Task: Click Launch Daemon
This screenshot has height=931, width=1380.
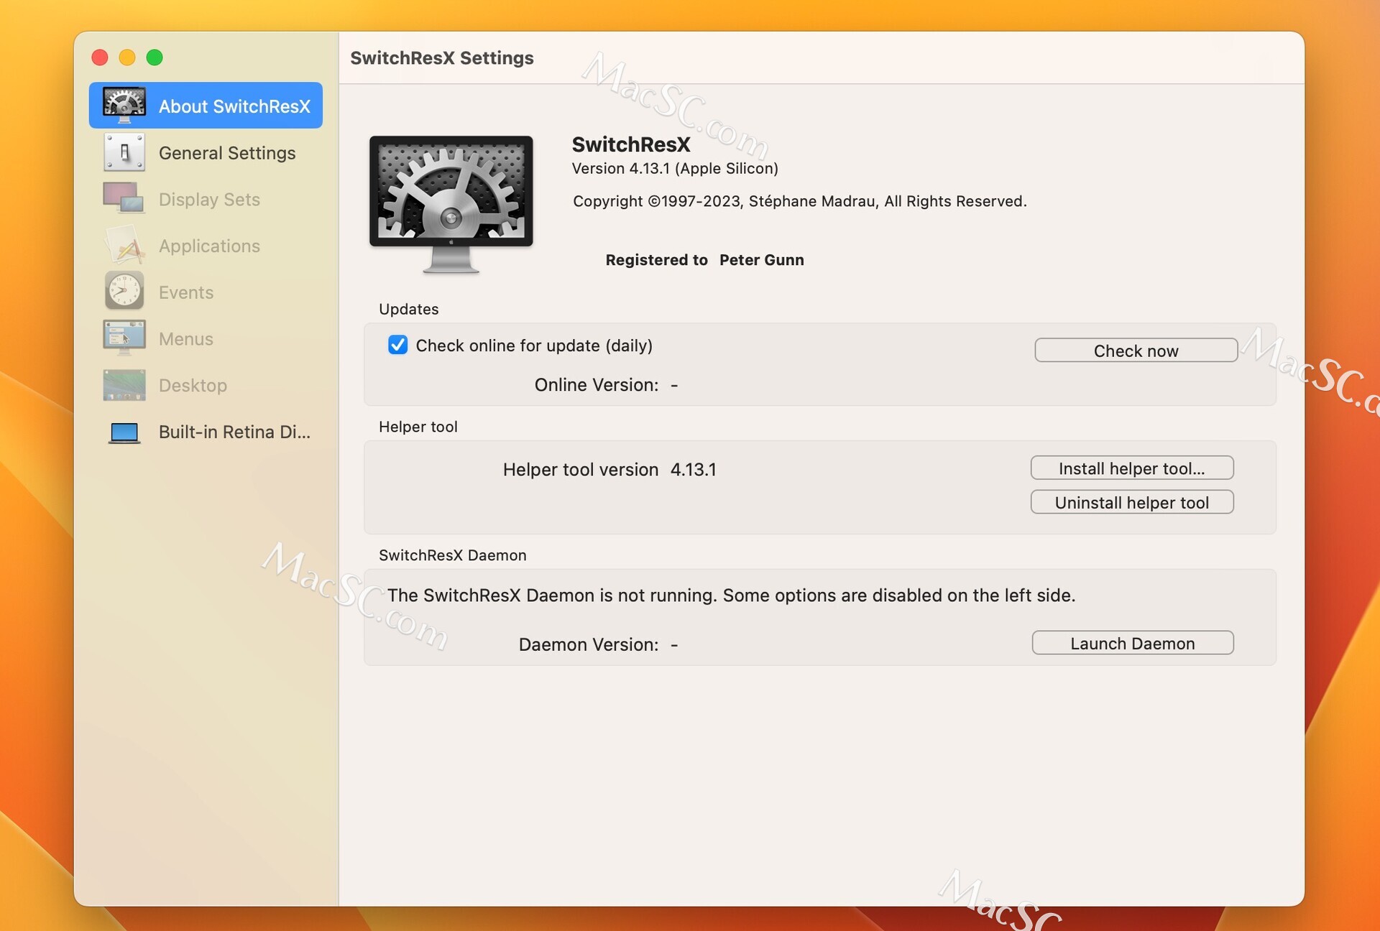Action: click(x=1132, y=643)
